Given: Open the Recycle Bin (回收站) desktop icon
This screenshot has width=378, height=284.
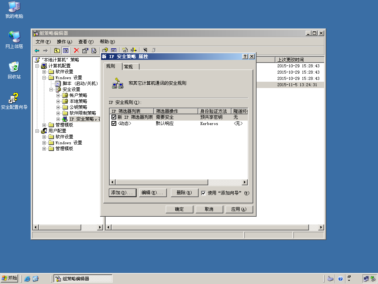Looking at the screenshot, I should coord(14,70).
